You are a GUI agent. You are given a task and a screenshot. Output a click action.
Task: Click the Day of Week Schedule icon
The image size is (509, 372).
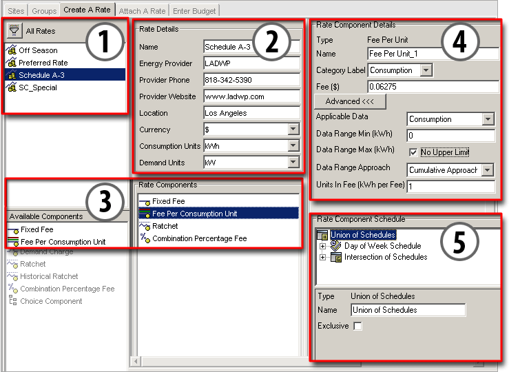336,245
